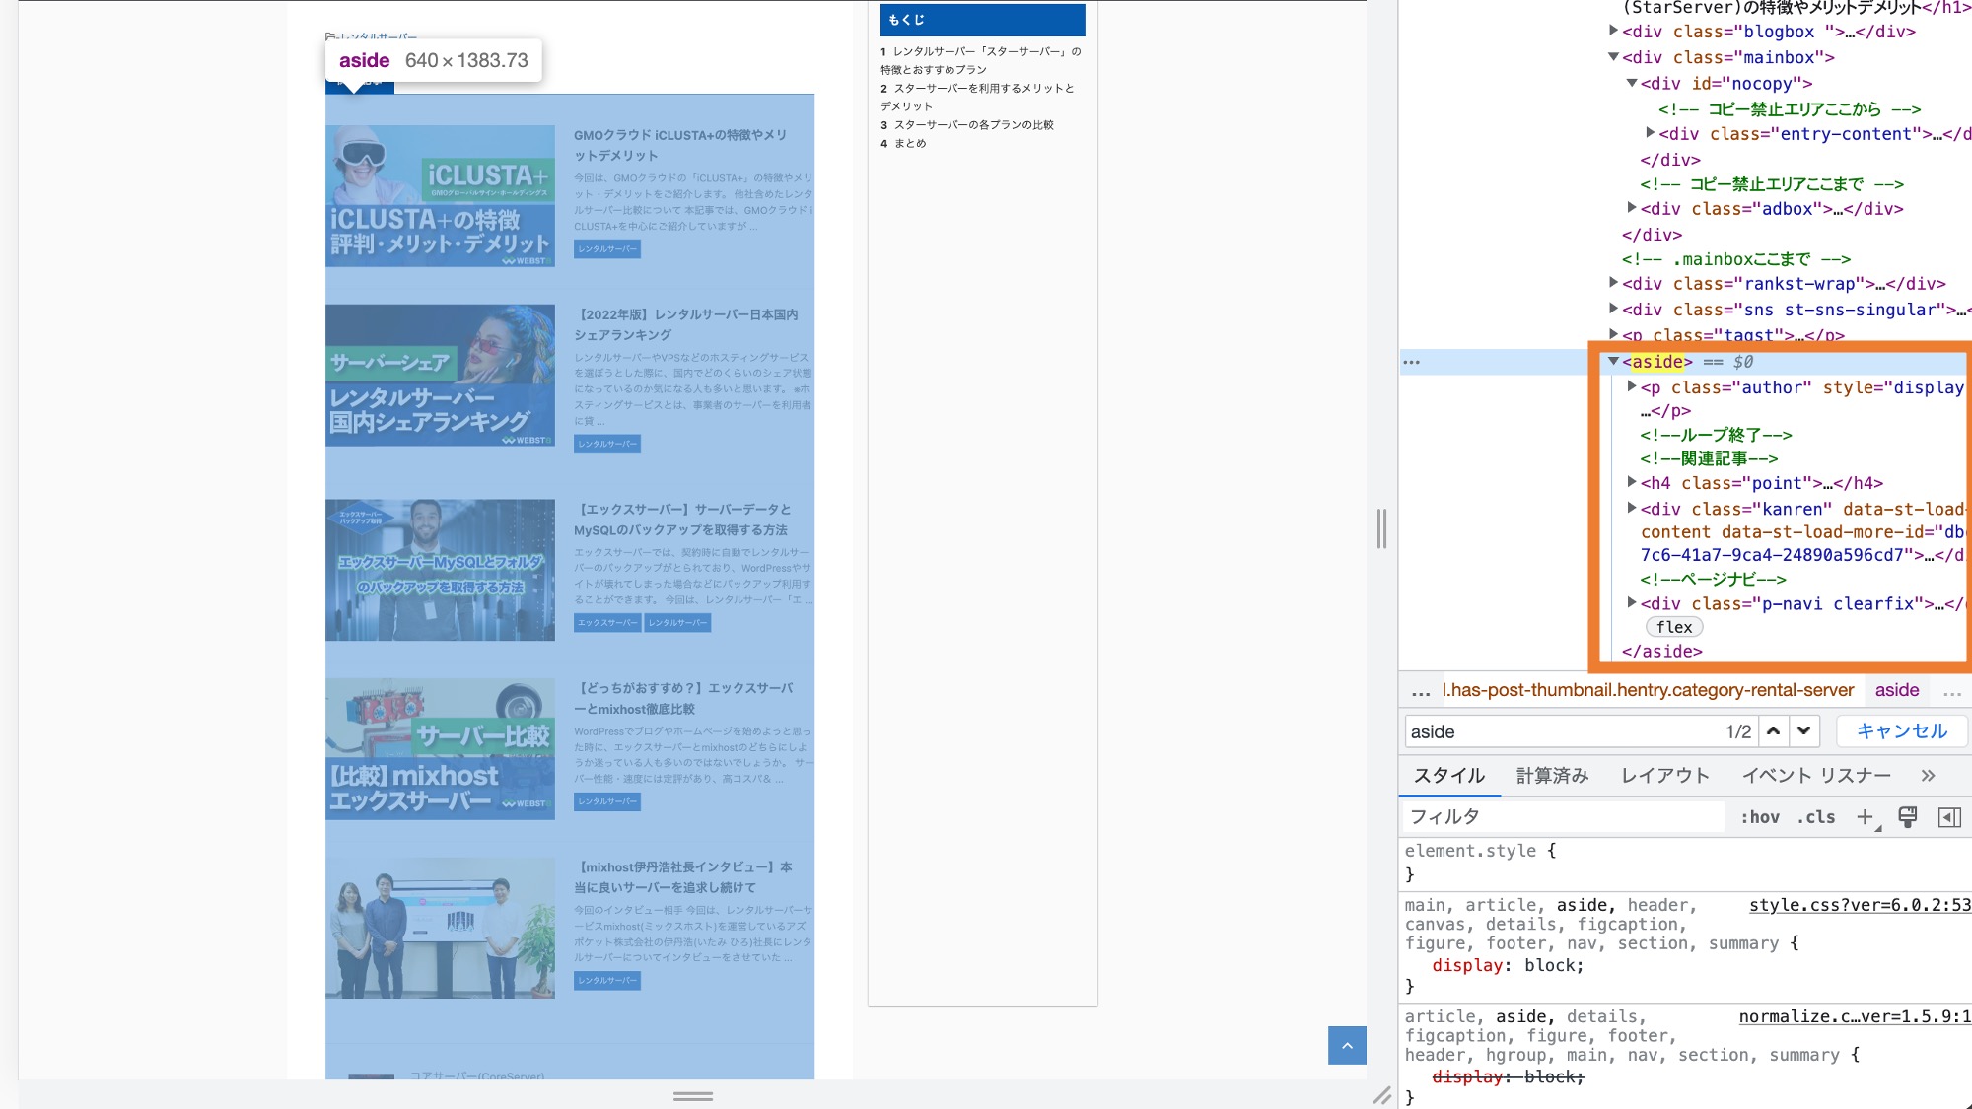Click エックスサーバー category tag on MySQL article
The height and width of the screenshot is (1109, 1972).
[x=607, y=622]
